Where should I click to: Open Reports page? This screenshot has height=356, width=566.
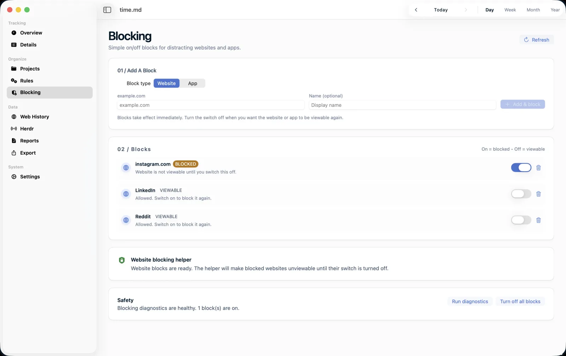tap(50, 141)
